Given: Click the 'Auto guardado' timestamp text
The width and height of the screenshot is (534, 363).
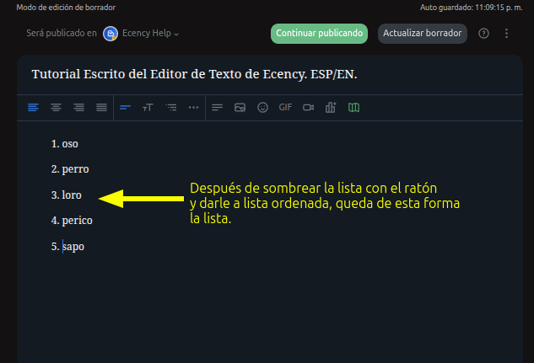Looking at the screenshot, I should tap(471, 8).
